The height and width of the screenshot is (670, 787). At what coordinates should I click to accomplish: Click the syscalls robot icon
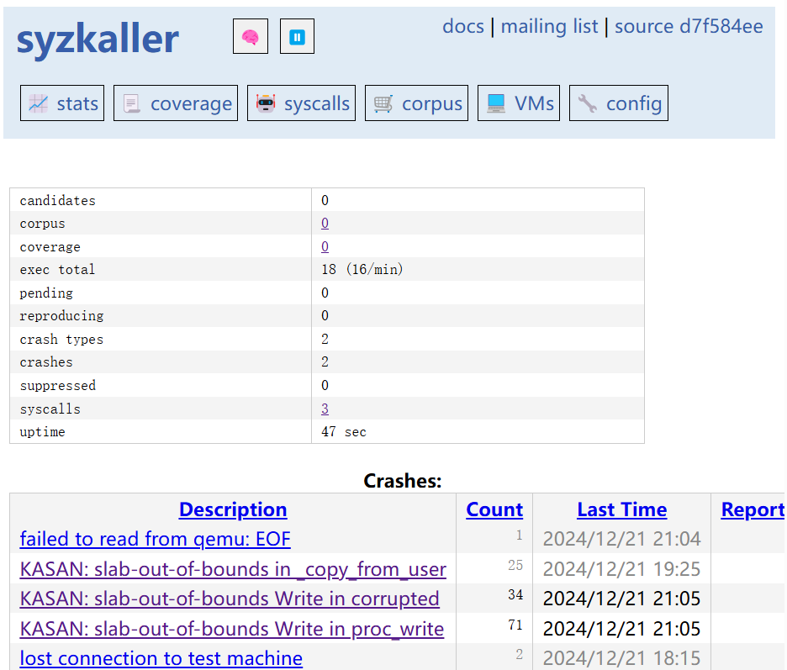(266, 103)
